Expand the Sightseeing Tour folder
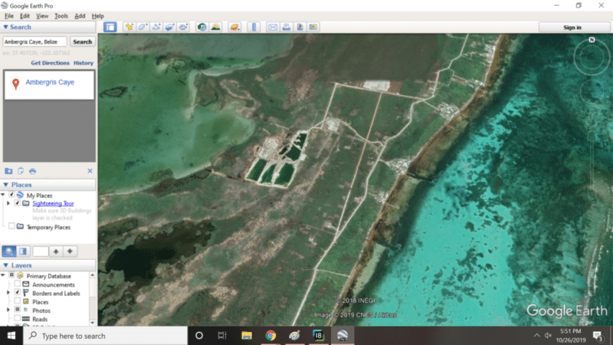613x345 pixels. (8, 203)
